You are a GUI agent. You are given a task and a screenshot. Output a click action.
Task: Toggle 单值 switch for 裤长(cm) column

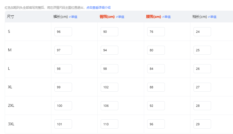(73, 17)
